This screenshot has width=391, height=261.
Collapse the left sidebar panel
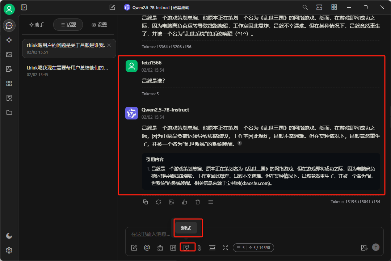tap(24, 7)
